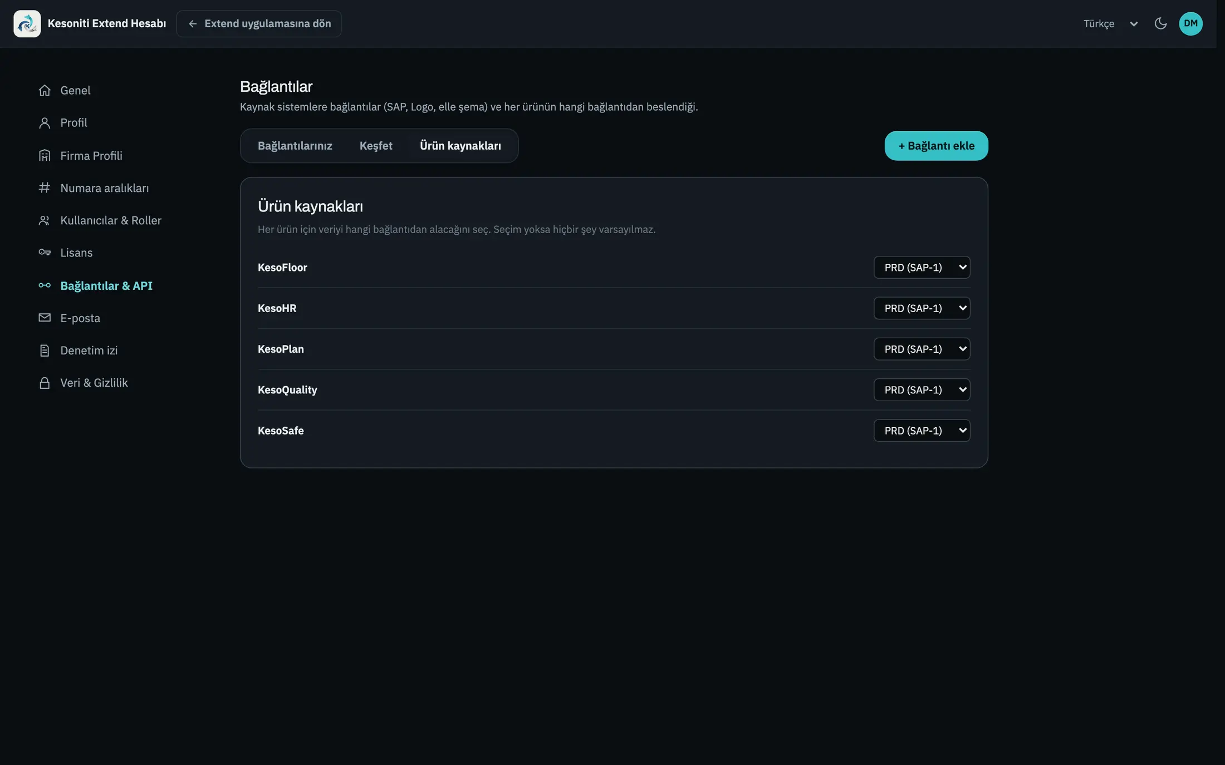Toggle dark mode with the moon icon
Image resolution: width=1225 pixels, height=765 pixels.
1160,23
